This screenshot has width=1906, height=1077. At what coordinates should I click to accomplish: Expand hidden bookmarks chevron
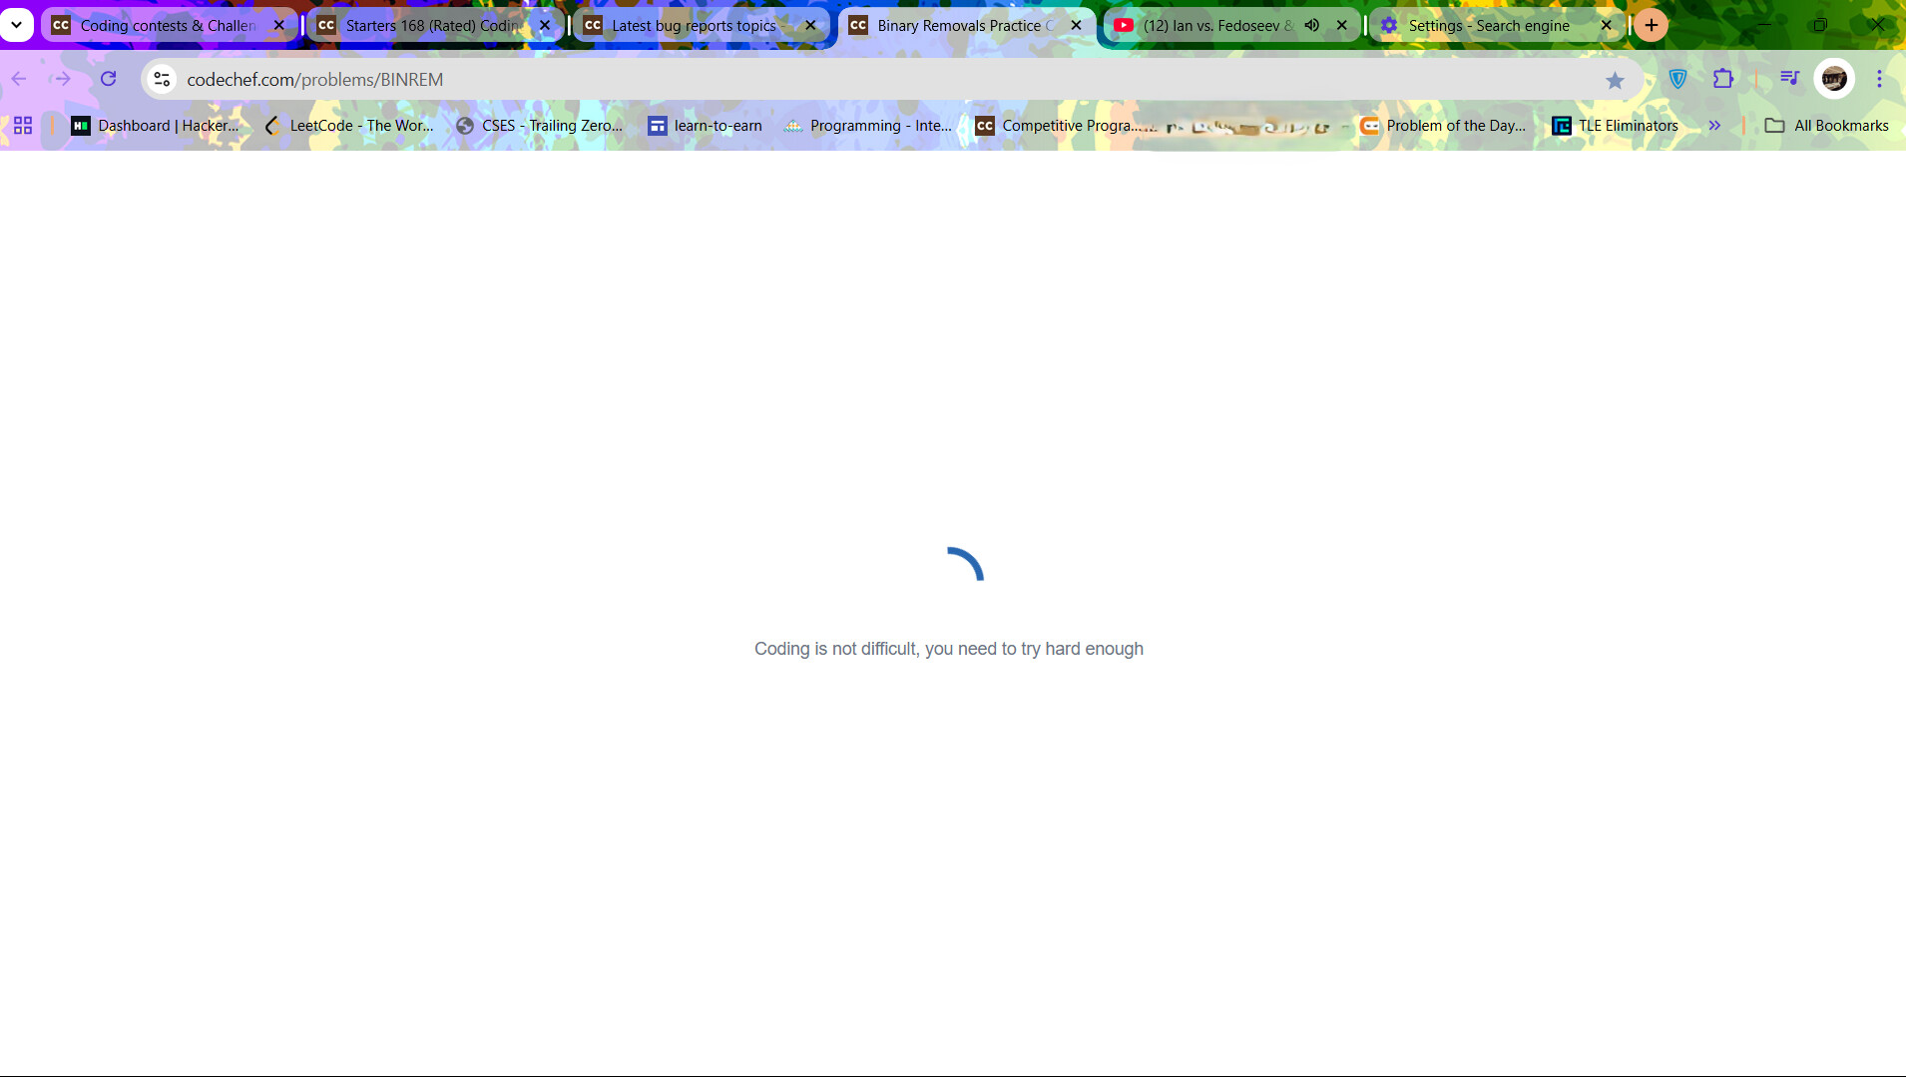pos(1714,126)
